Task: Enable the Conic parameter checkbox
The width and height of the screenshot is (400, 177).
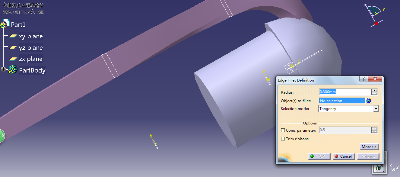Action: [283, 130]
